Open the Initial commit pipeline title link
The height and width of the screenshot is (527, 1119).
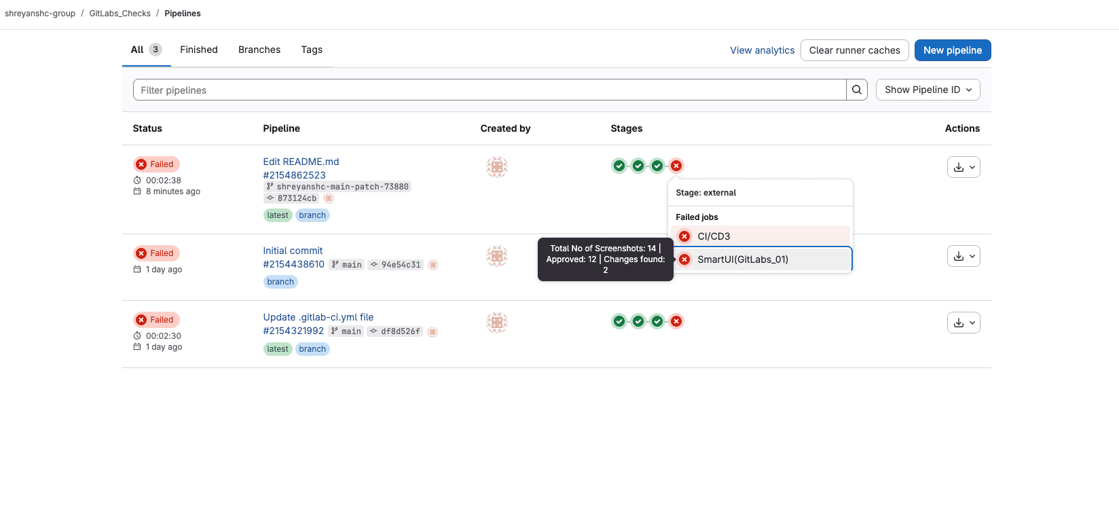pos(293,251)
